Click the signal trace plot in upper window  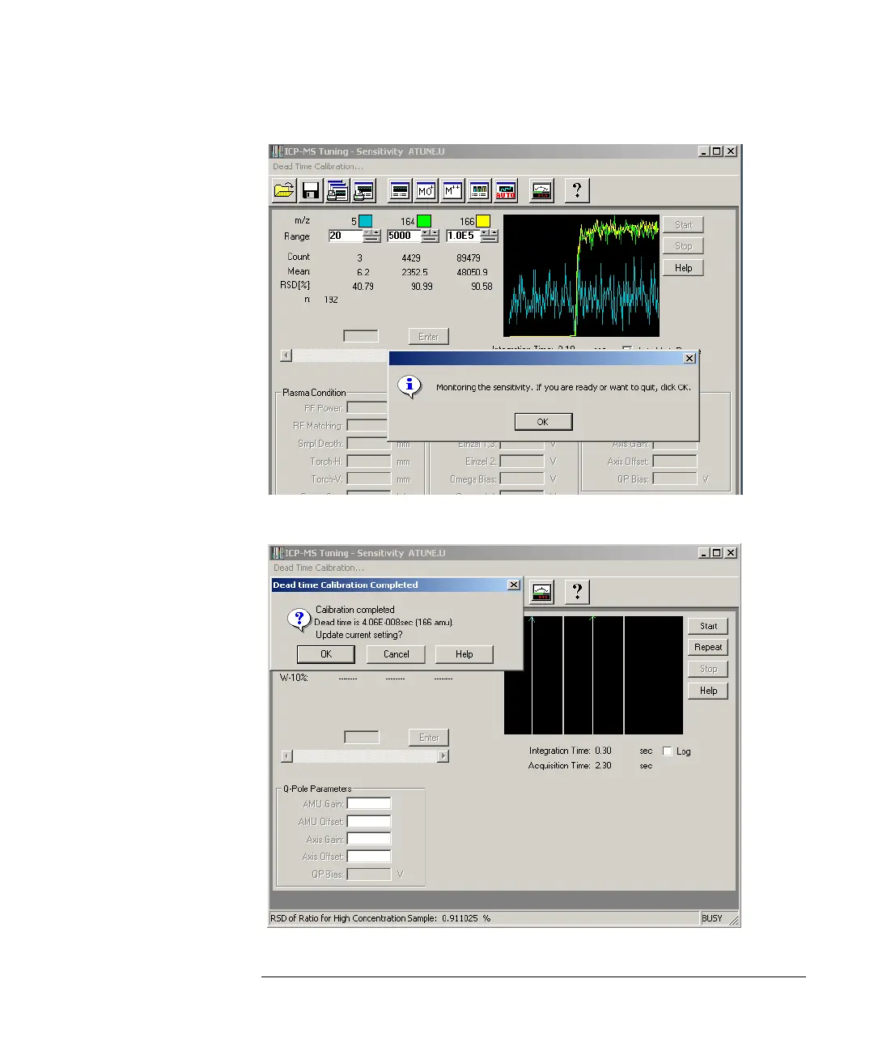pos(581,275)
